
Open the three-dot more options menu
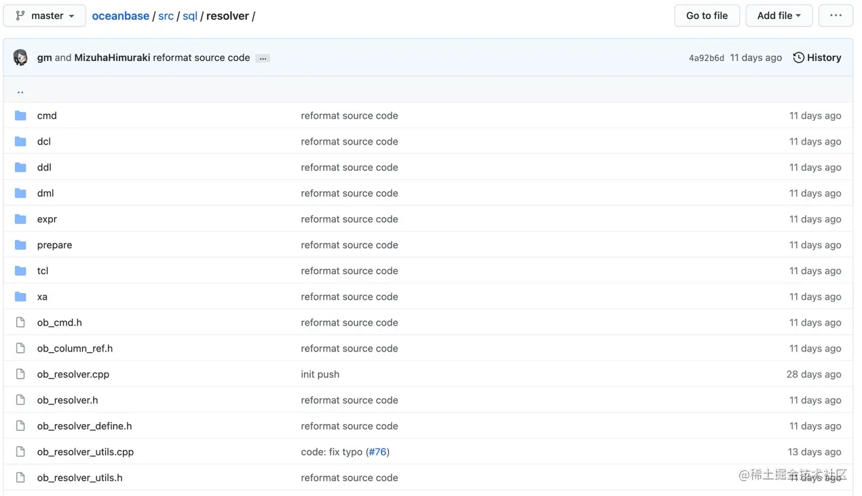pyautogui.click(x=835, y=16)
